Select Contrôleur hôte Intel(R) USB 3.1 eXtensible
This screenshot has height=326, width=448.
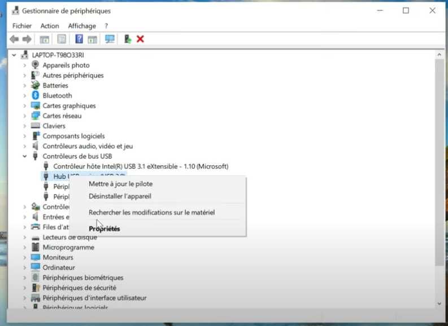[x=141, y=166]
